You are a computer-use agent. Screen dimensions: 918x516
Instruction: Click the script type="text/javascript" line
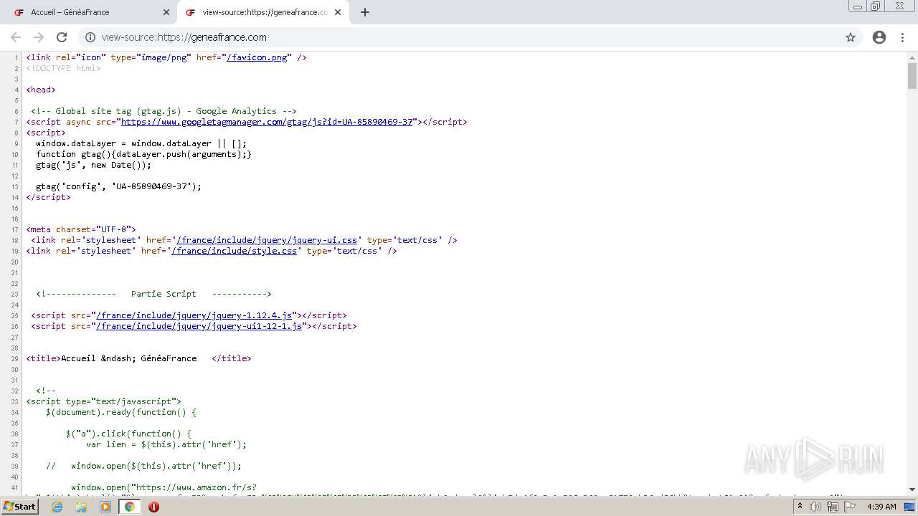pos(104,401)
